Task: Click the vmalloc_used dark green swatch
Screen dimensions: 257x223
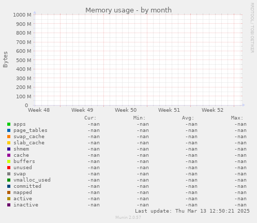Action: (x=9, y=180)
